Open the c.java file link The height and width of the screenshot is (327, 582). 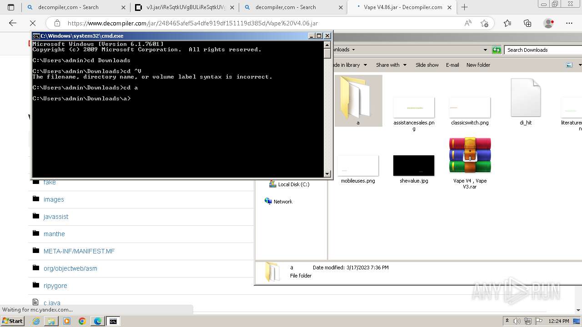coord(52,303)
